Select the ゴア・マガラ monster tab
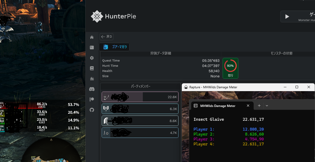Screen dimensions: 315x162 pyautogui.click(x=114, y=47)
